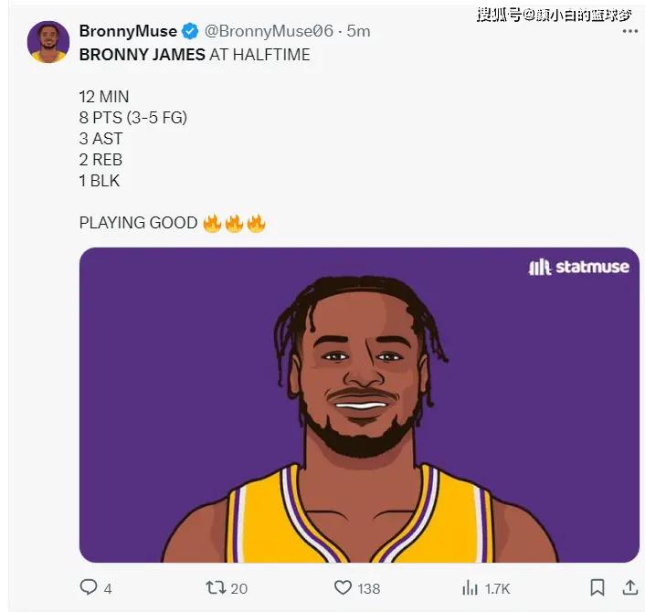This screenshot has height=612, width=645.
Task: Open the 5m timestamp link
Action: [358, 31]
